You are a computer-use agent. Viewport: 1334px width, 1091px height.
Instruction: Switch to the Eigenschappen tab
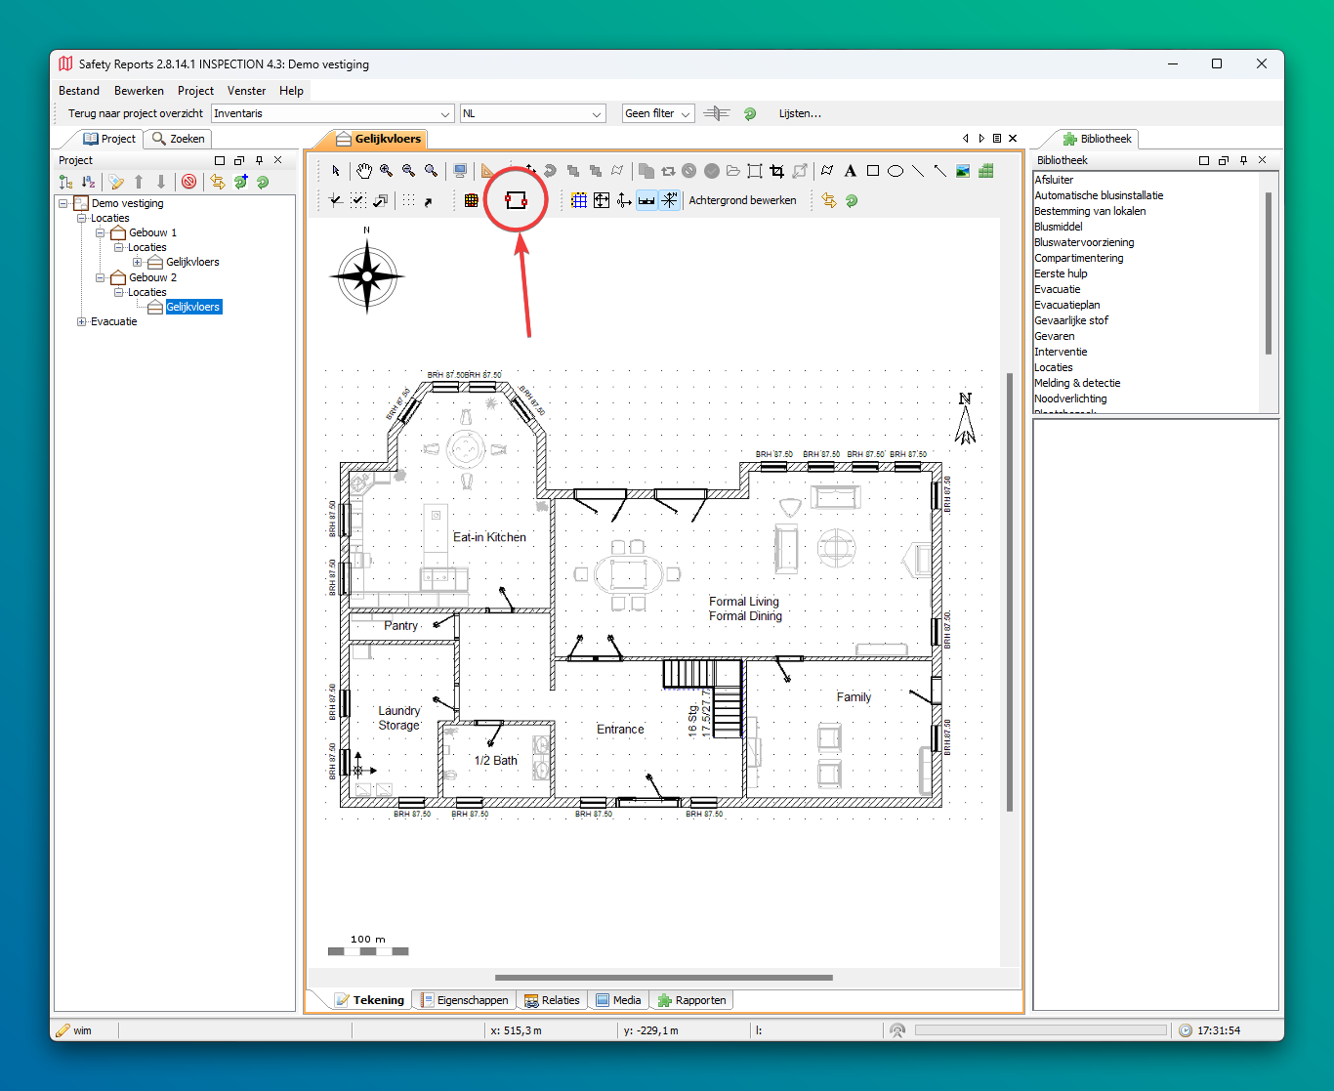[x=465, y=1000]
